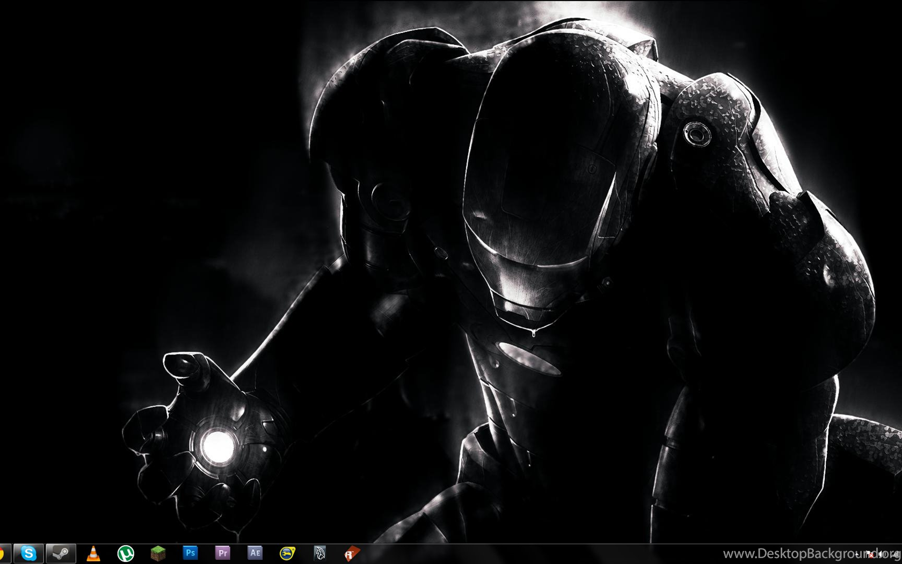Open Steam from the taskbar
902x564 pixels.
pos(60,553)
